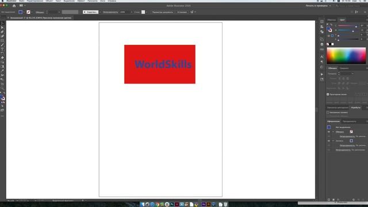Pick a color from the spectrum bar
This screenshot has height=207, width=368.
[x=346, y=56]
